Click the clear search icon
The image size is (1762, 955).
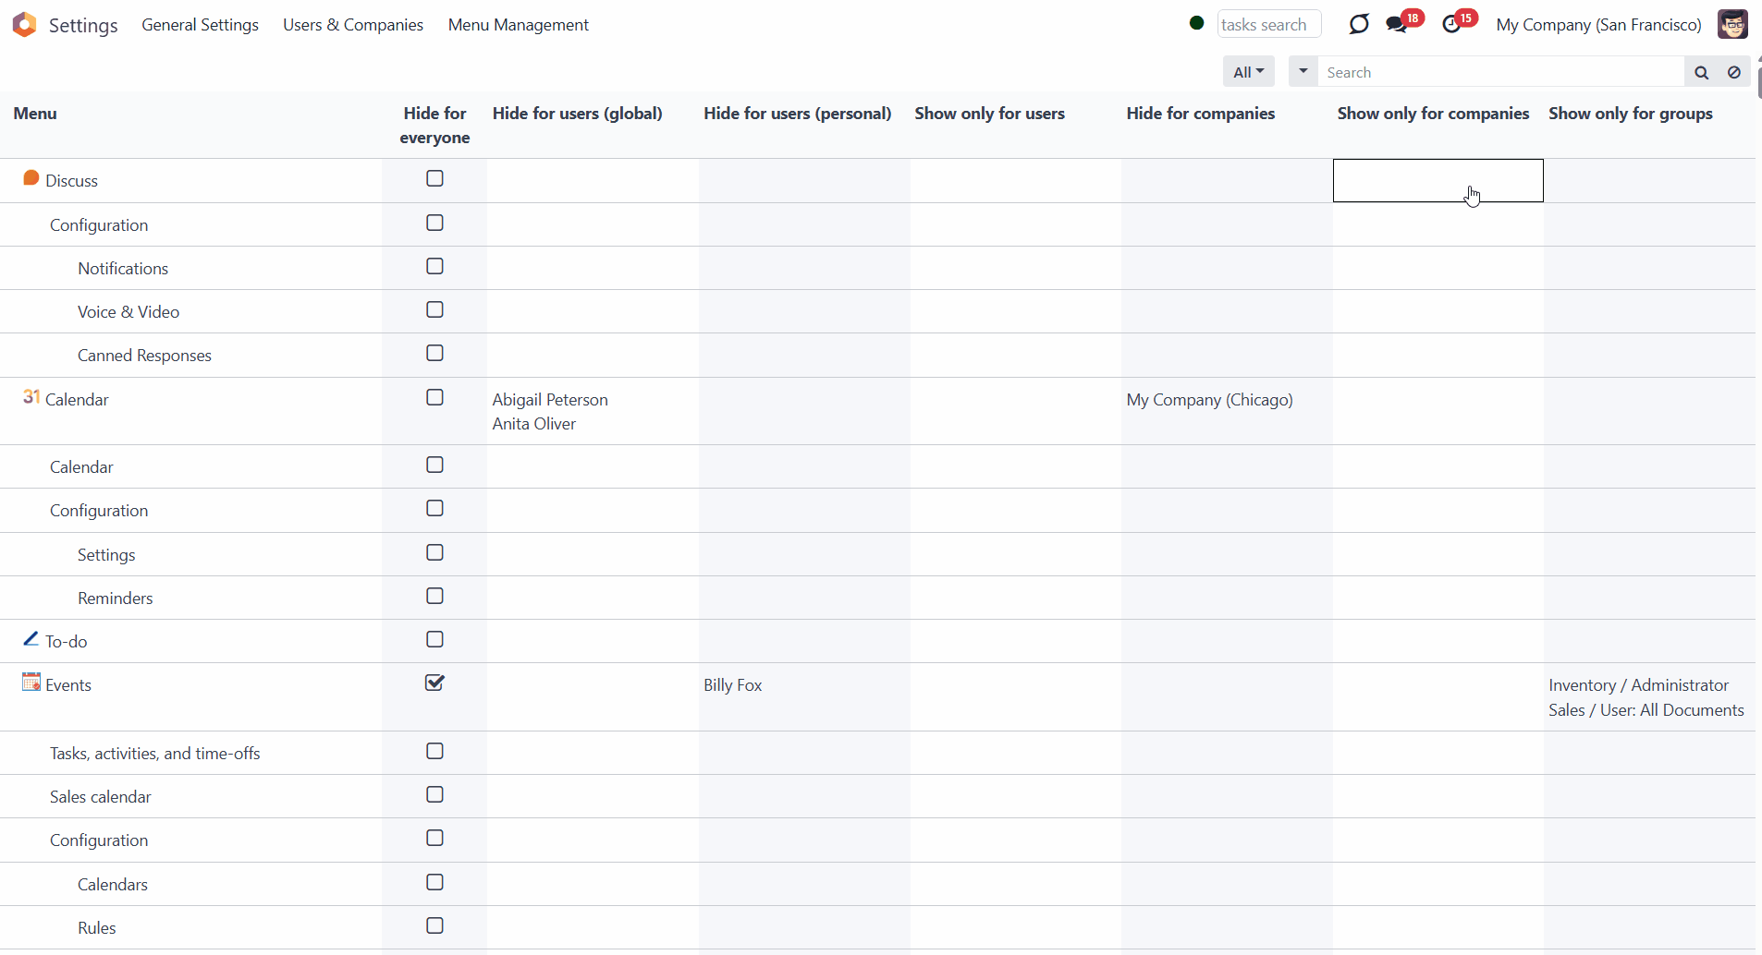tap(1734, 72)
